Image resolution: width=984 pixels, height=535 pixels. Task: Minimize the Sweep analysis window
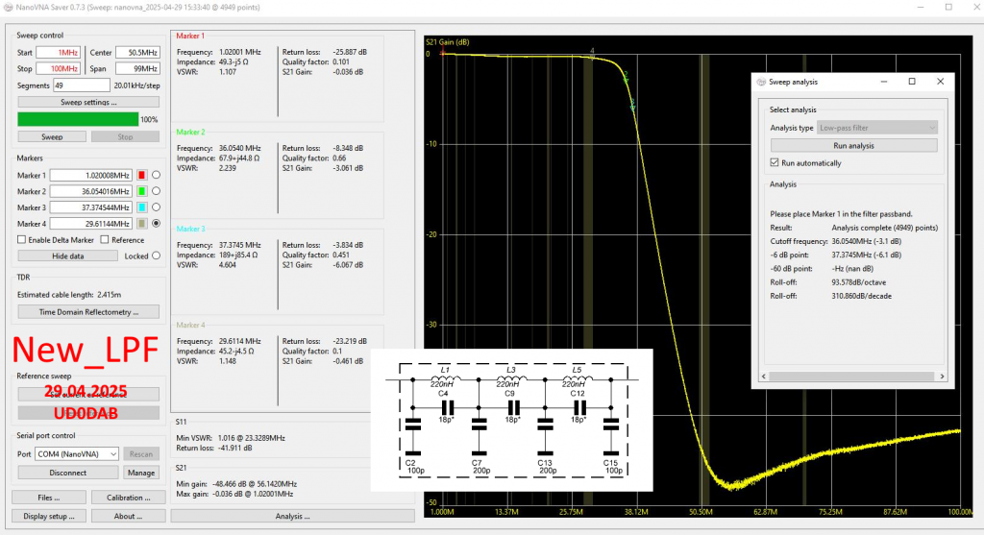tap(884, 82)
